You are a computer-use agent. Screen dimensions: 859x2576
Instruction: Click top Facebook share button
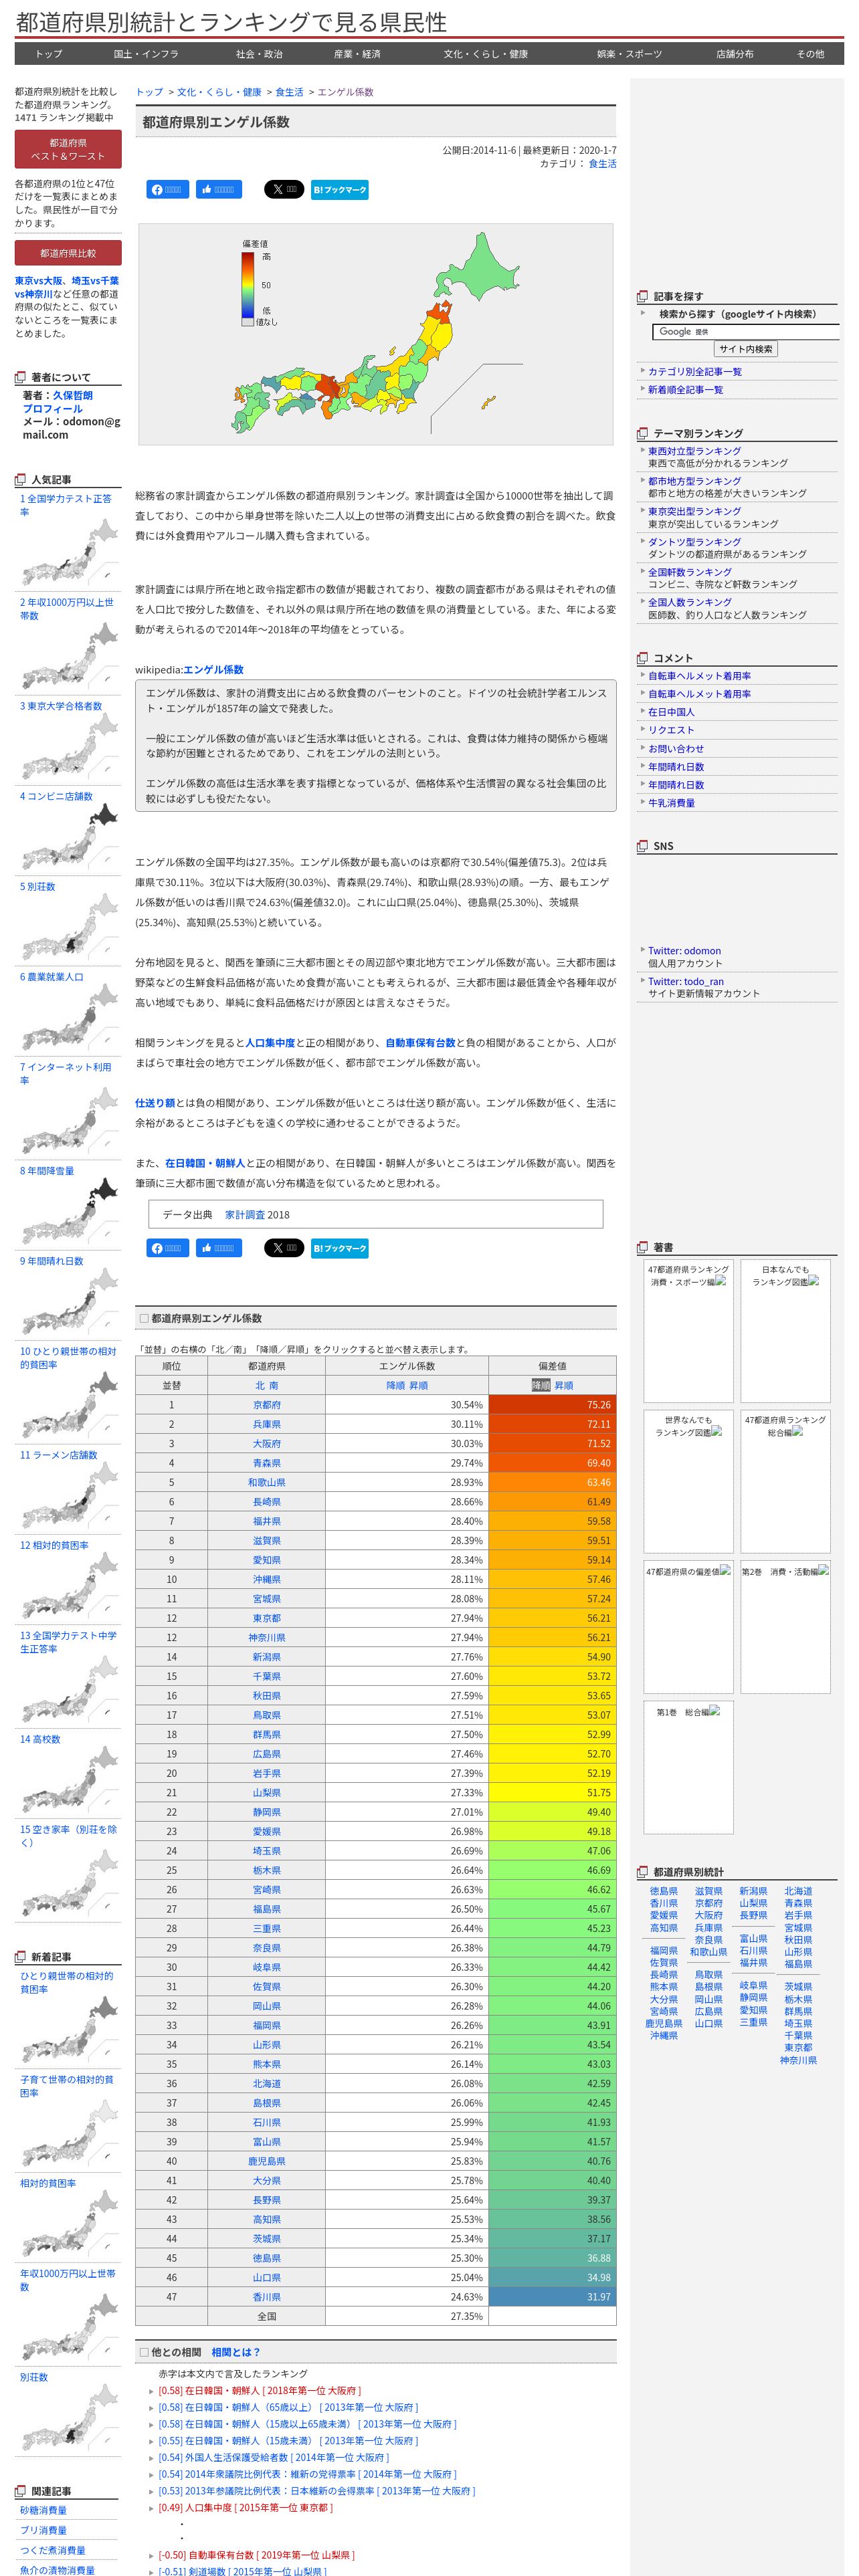pos(168,189)
